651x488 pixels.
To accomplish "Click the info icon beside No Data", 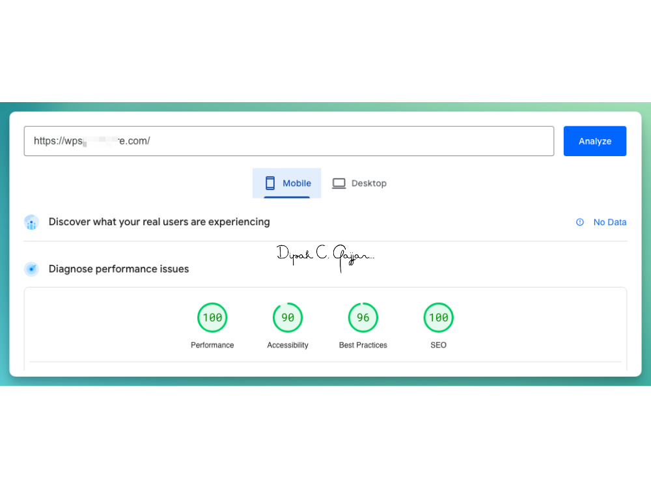I will pos(579,222).
